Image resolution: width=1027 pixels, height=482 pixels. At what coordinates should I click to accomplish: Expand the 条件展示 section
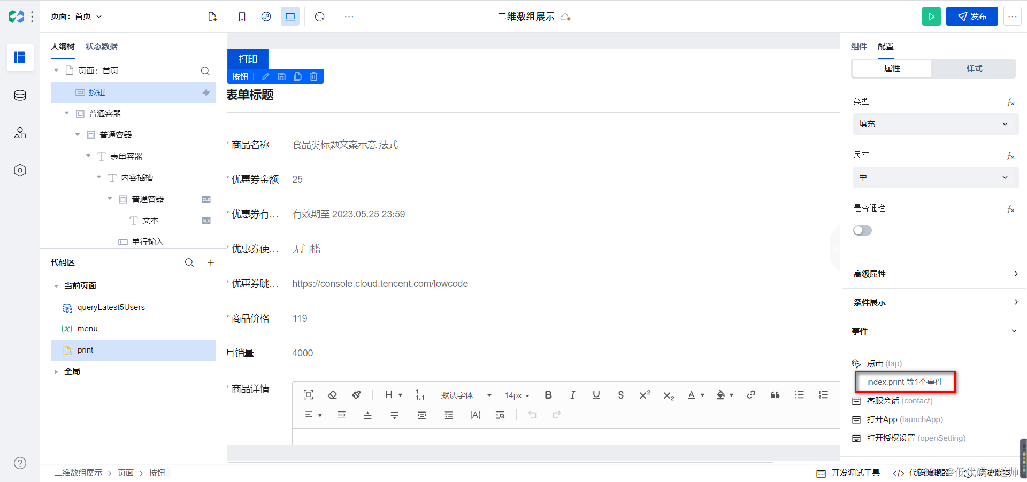point(935,302)
